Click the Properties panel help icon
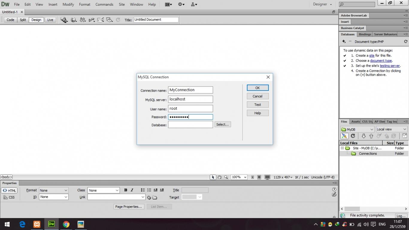This screenshot has width=409, height=230. point(334,190)
